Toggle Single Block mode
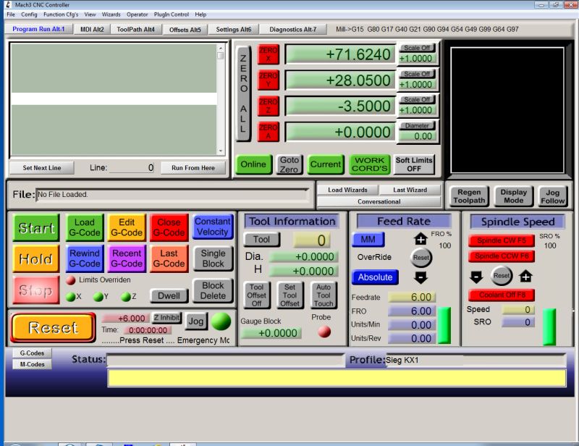579x446 pixels. click(x=213, y=258)
